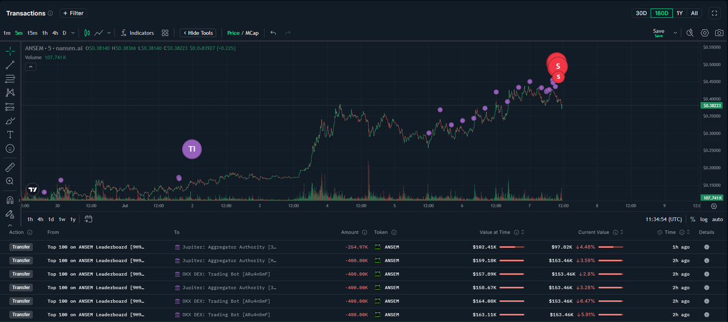Activate the zoom in tool
728x322 pixels.
click(x=10, y=181)
